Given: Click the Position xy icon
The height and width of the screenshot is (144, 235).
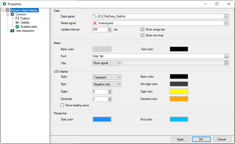Looking at the screenshot, I should [17, 18].
